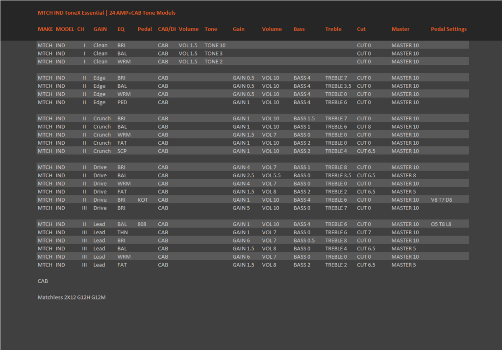Screen dimensions: 502x350
Task: Click the title 'MTCH IND ToneX Essential | 24 AMP+CAB Tone Models'
Action: 106,13
